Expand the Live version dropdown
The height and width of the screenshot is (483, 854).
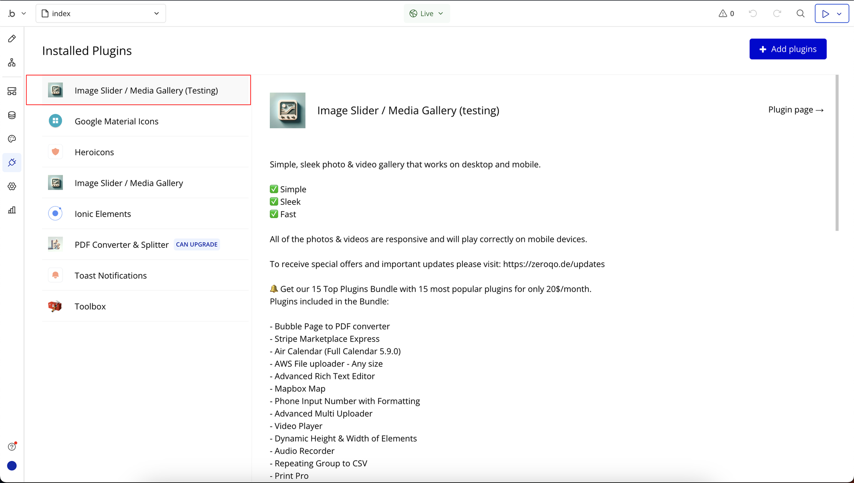coord(427,13)
